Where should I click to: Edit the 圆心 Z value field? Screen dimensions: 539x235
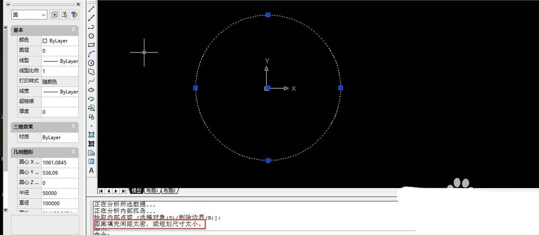point(60,183)
